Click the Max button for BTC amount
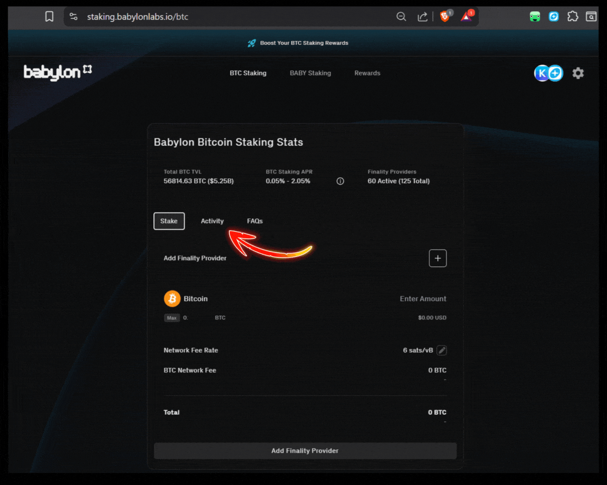The height and width of the screenshot is (485, 607). point(171,318)
